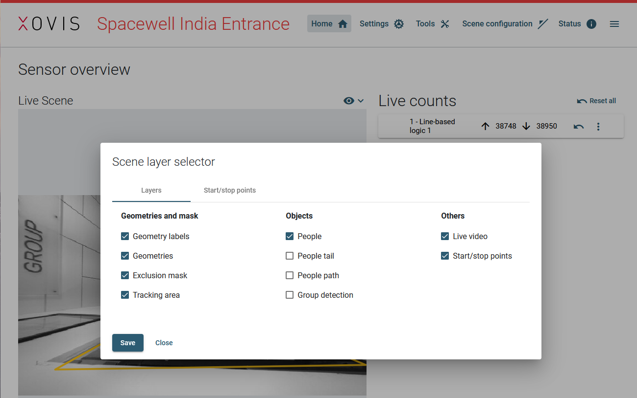Click the Live counts heading
This screenshot has height=398, width=637.
point(417,101)
